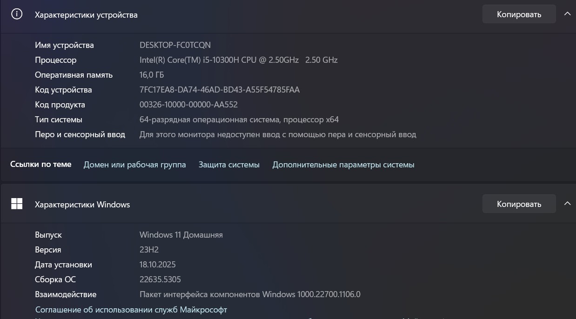Click the version value 23H2
Viewport: 576px width, 319px height.
[x=149, y=250]
